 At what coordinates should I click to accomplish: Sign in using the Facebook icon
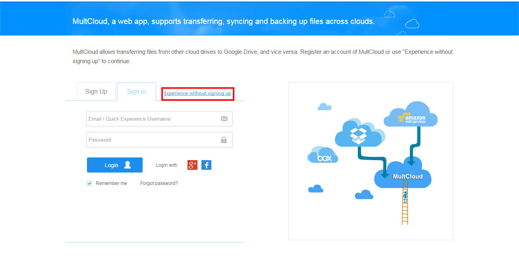coord(206,165)
